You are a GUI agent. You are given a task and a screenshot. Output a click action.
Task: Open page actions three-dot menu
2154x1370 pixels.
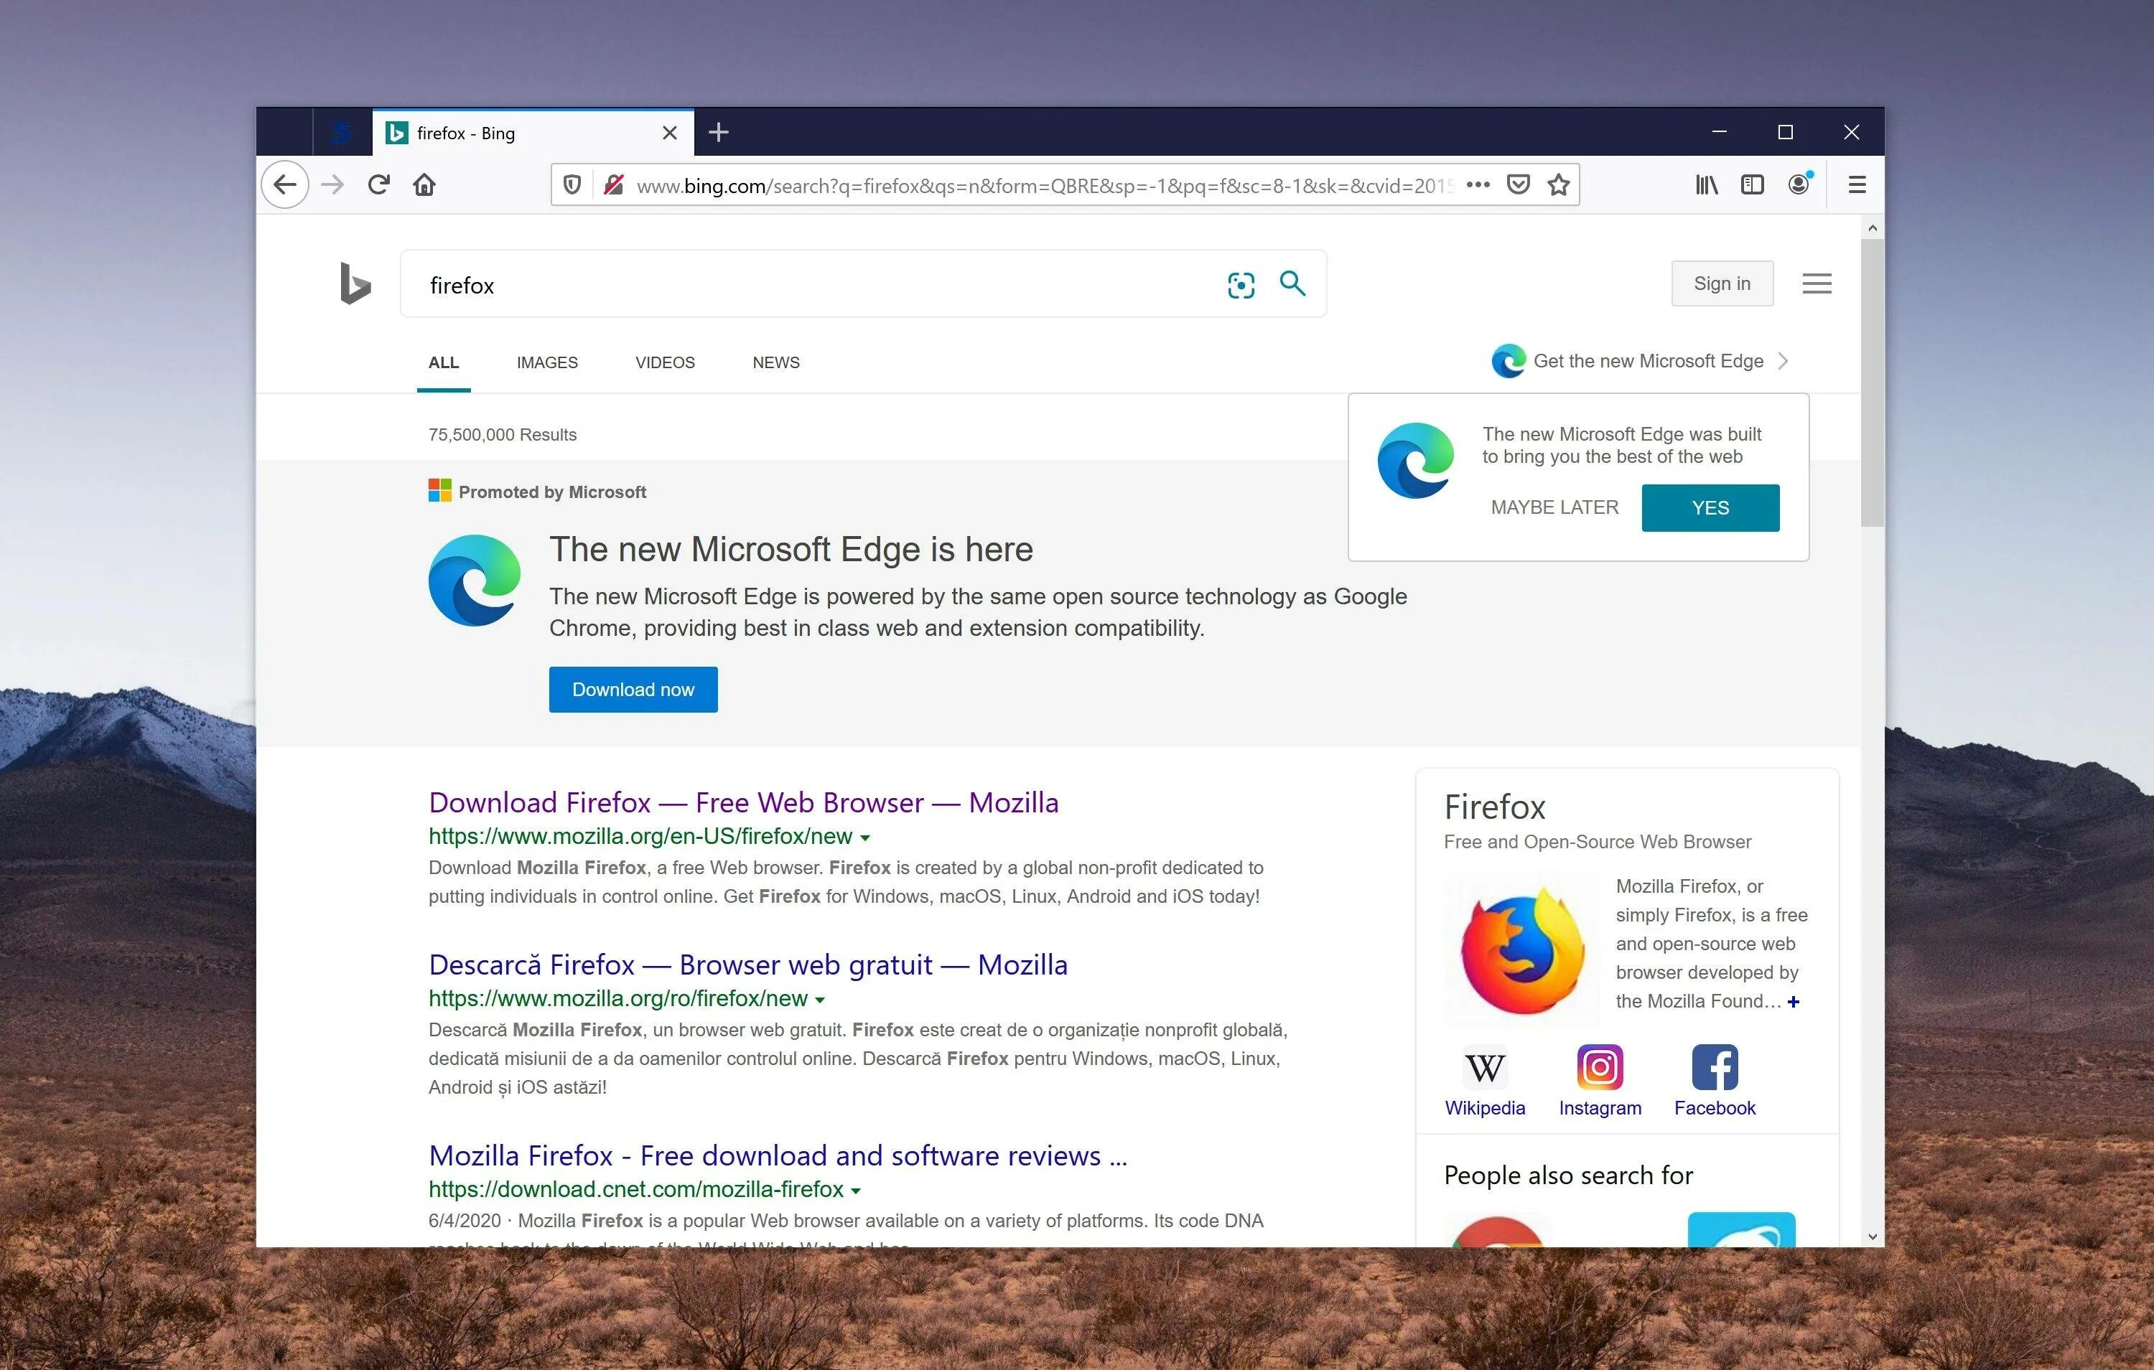[x=1478, y=185]
